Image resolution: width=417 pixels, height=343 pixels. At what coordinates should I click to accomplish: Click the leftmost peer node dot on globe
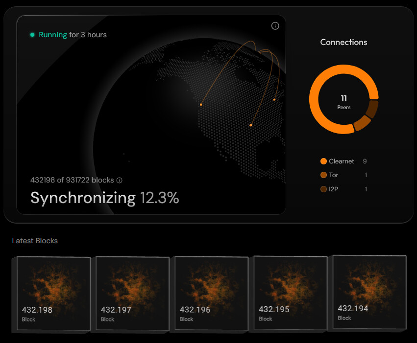click(201, 104)
